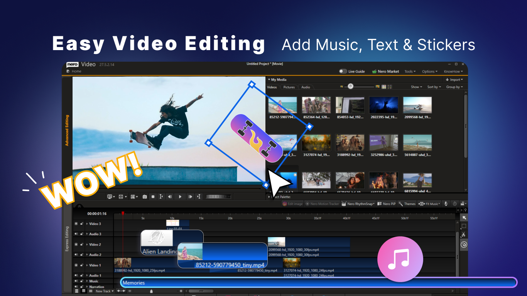Start narration with the microphone icon
This screenshot has width=527, height=296.
445,203
